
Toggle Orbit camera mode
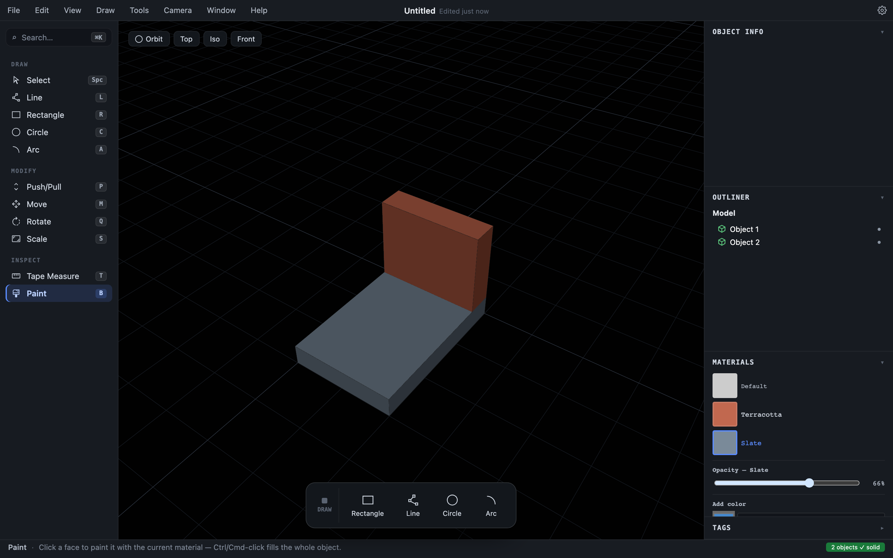coord(149,39)
